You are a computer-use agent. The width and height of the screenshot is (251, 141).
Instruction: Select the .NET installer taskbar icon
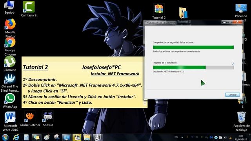[97, 137]
